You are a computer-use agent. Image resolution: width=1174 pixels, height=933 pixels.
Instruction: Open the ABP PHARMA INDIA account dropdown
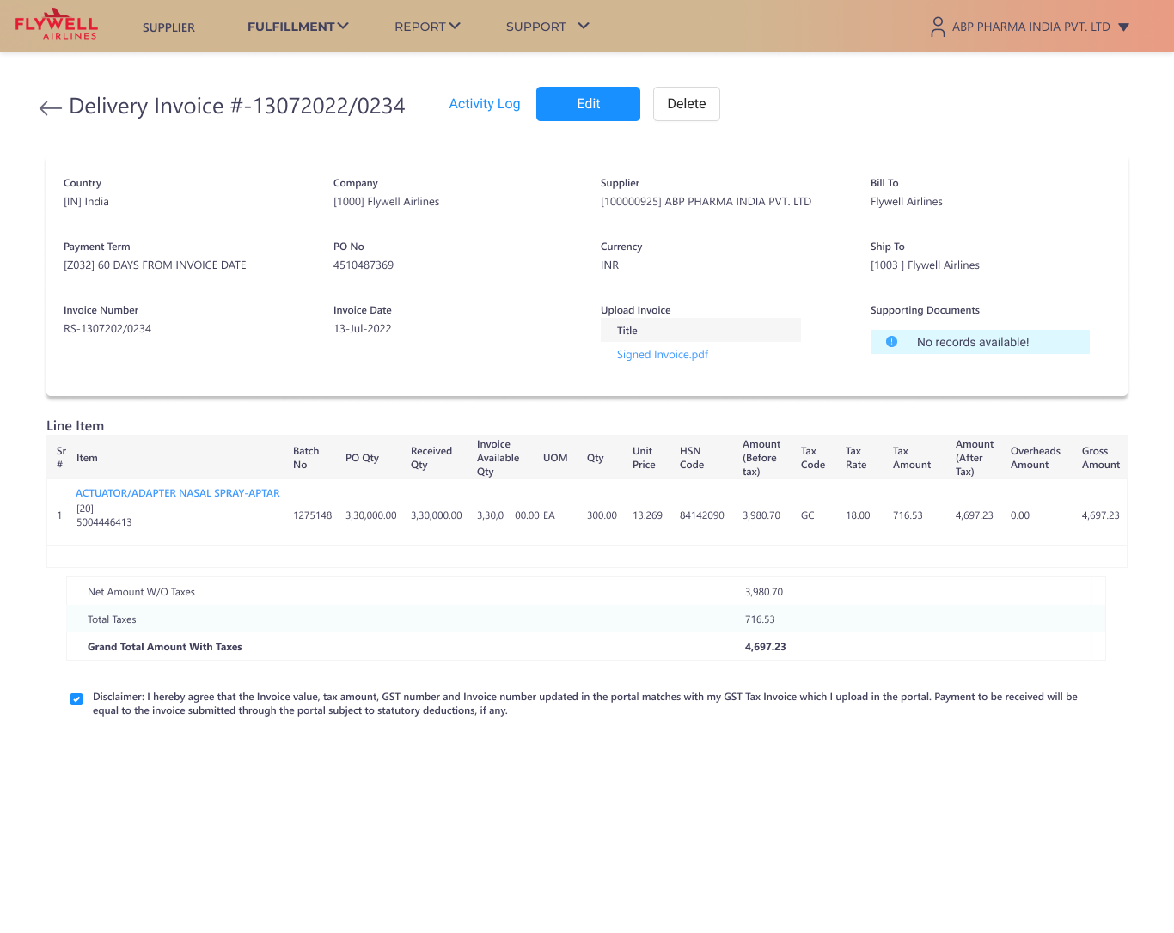pos(1123,27)
